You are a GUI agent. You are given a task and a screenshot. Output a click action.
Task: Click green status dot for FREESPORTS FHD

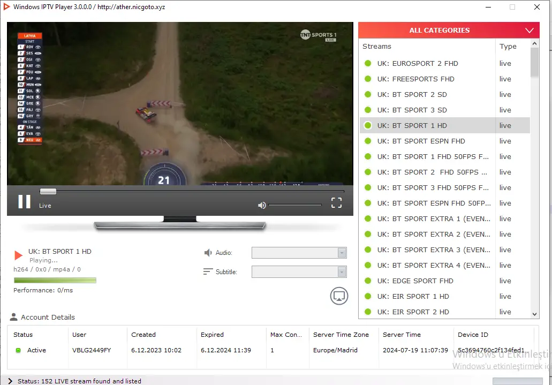click(x=368, y=79)
